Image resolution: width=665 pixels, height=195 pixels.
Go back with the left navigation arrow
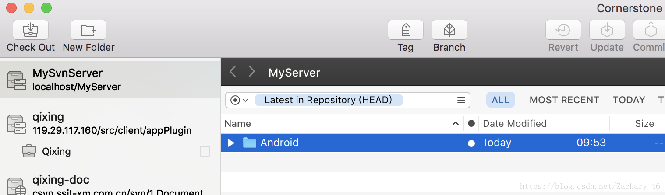[x=233, y=72]
